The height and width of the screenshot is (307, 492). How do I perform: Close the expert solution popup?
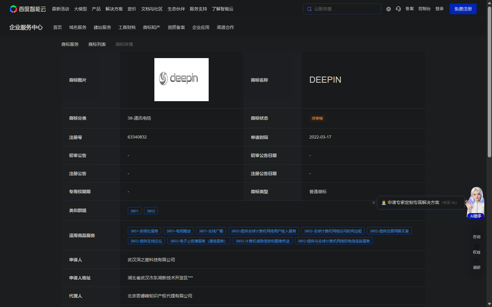click(x=373, y=202)
